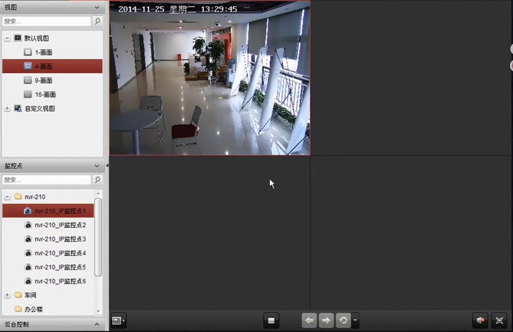Expand the 云台控制 panel
This screenshot has width=513, height=332.
tap(97, 324)
